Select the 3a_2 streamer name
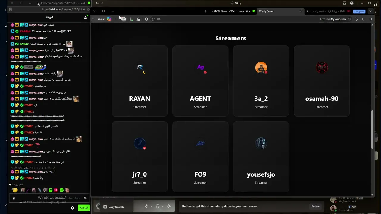The height and width of the screenshot is (214, 381). 261,99
